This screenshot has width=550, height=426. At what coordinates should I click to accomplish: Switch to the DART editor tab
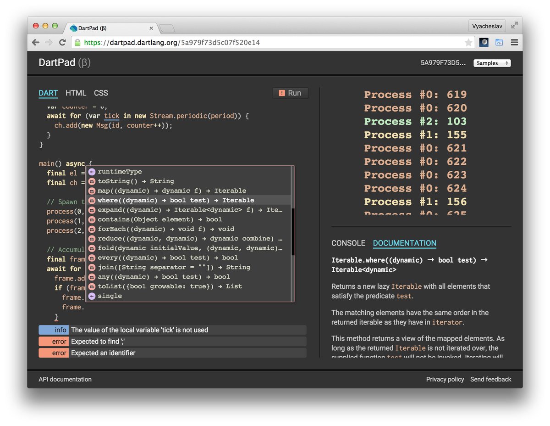coord(48,93)
